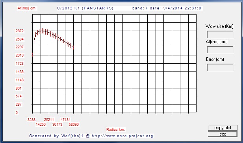Click the 25211 radius label

coord(49,120)
